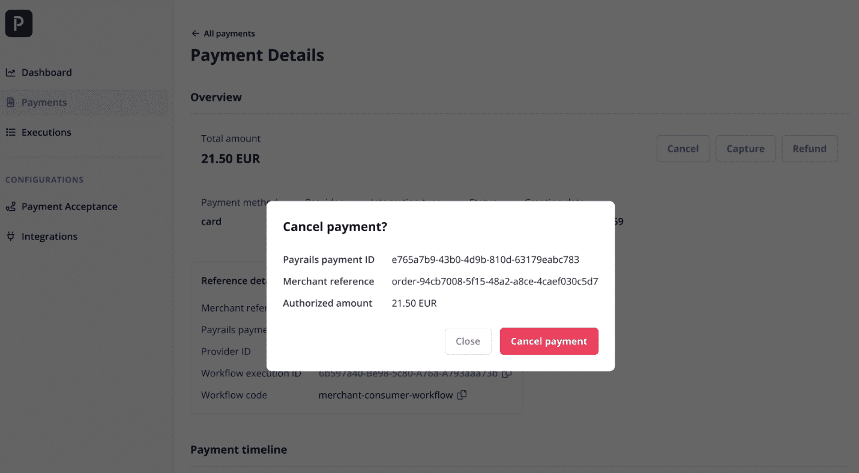Copy the workflow code with copy icon
Image resolution: width=859 pixels, height=473 pixels.
coord(462,395)
